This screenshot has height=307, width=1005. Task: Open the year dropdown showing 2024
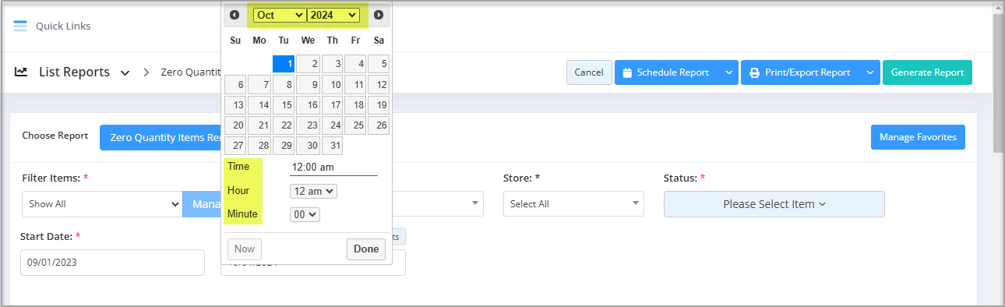click(x=333, y=15)
